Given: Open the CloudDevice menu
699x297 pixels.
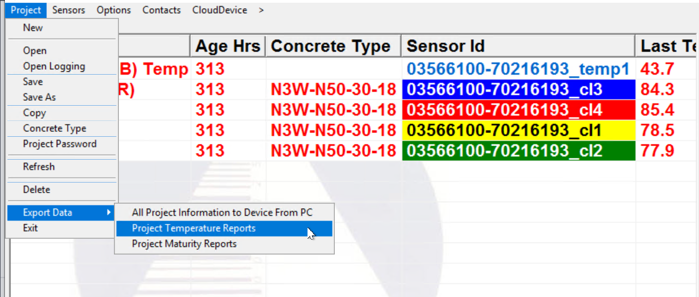Looking at the screenshot, I should pos(219,10).
